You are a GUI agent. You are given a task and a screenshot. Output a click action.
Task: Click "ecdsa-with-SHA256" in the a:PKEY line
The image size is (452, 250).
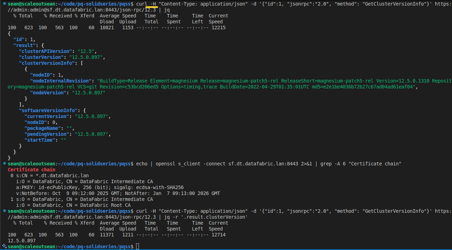pyautogui.click(x=160, y=187)
